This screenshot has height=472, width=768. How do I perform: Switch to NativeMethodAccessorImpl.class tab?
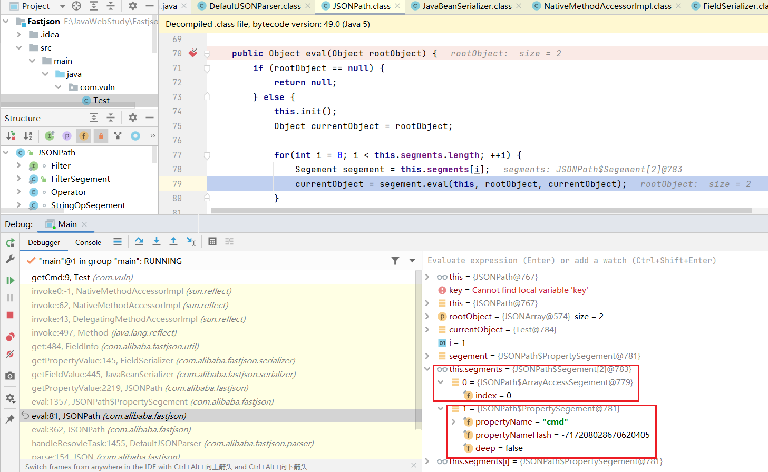click(x=607, y=6)
